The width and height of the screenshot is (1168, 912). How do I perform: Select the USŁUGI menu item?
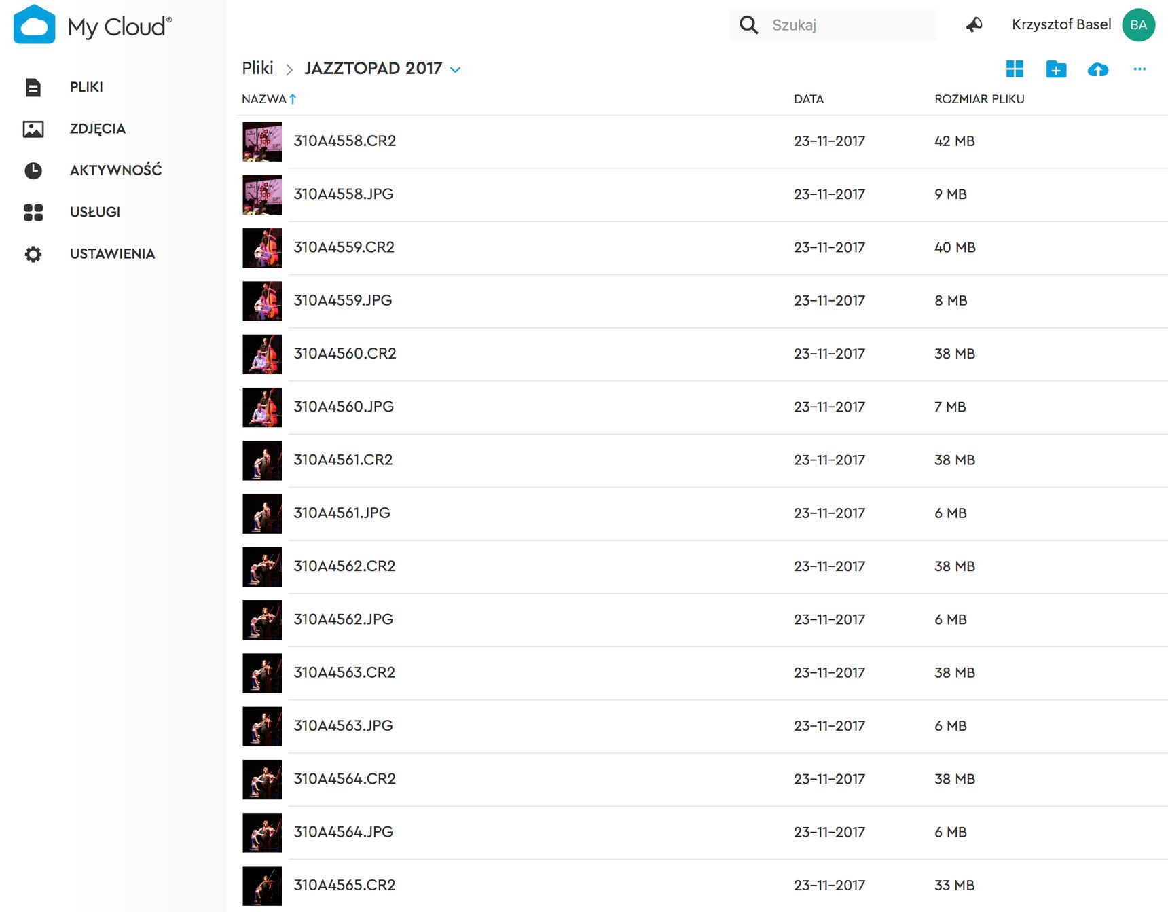point(94,212)
